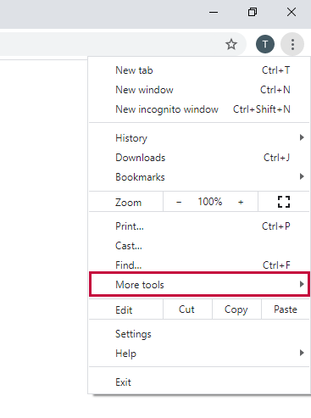Choose New window in the menu
Image resolution: width=311 pixels, height=418 pixels.
point(199,90)
